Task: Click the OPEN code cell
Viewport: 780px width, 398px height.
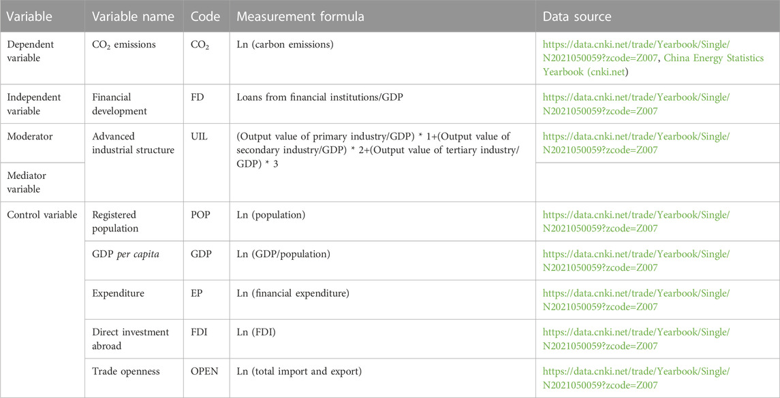Action: point(204,371)
